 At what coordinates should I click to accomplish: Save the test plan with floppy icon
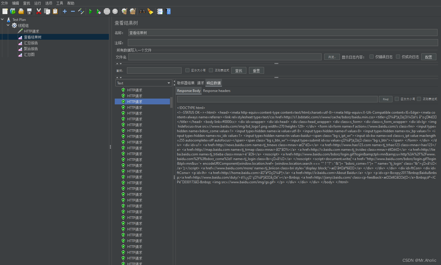(x=29, y=11)
